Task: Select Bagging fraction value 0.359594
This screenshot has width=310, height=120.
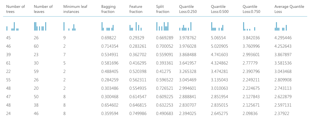Action: point(109,114)
